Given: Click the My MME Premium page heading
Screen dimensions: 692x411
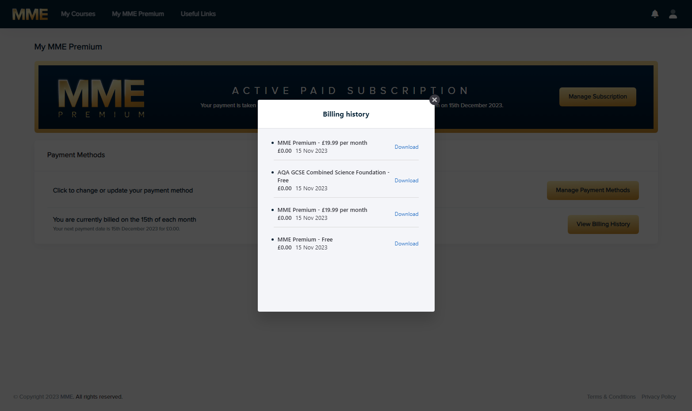Looking at the screenshot, I should (x=68, y=47).
